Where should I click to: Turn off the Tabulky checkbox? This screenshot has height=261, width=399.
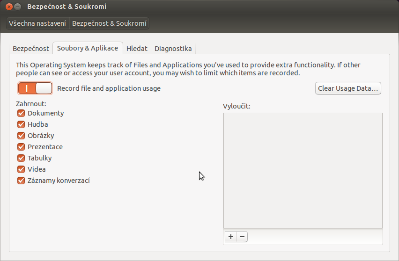tap(21, 158)
